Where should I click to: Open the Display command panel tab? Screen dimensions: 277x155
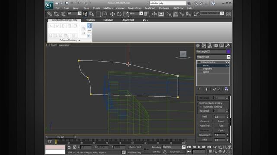coord(222,46)
